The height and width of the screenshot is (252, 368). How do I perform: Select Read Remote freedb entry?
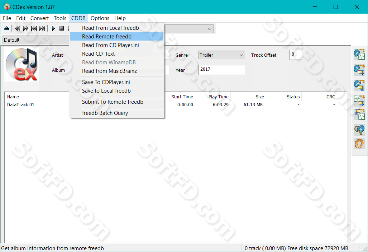tap(117, 37)
